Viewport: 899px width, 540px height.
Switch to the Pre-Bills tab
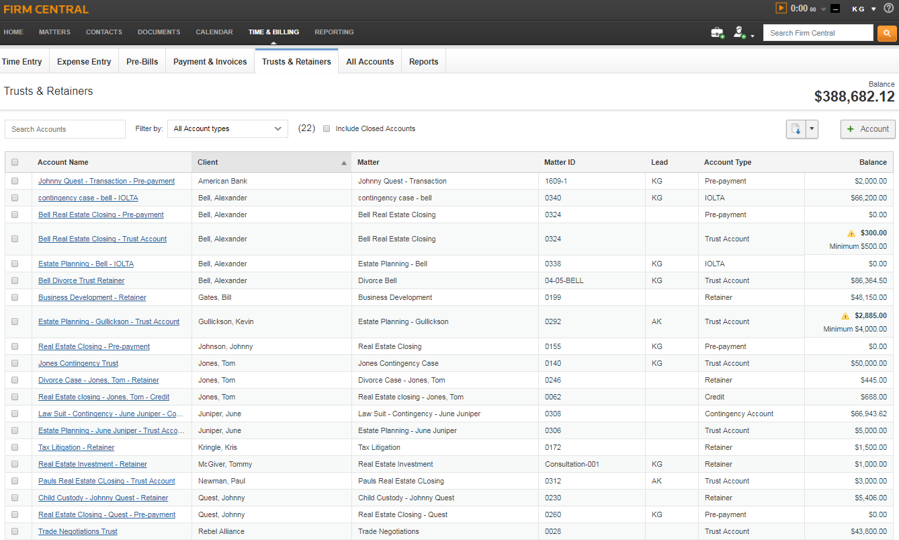[x=142, y=61]
